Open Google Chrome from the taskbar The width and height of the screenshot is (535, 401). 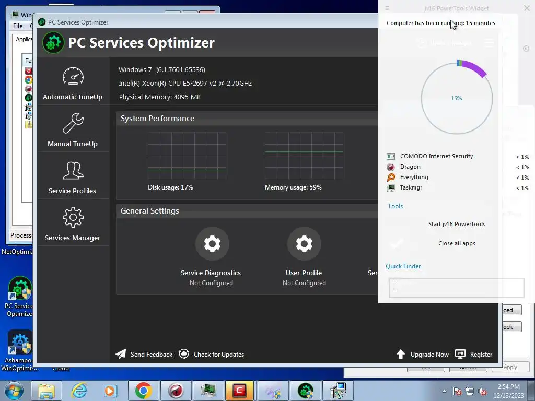point(143,391)
